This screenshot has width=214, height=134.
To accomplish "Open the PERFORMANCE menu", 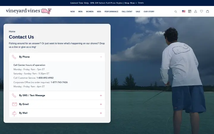I will pyautogui.click(x=111, y=12).
